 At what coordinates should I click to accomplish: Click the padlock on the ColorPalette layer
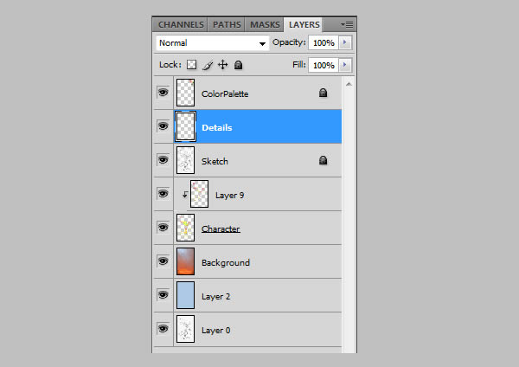pos(323,93)
